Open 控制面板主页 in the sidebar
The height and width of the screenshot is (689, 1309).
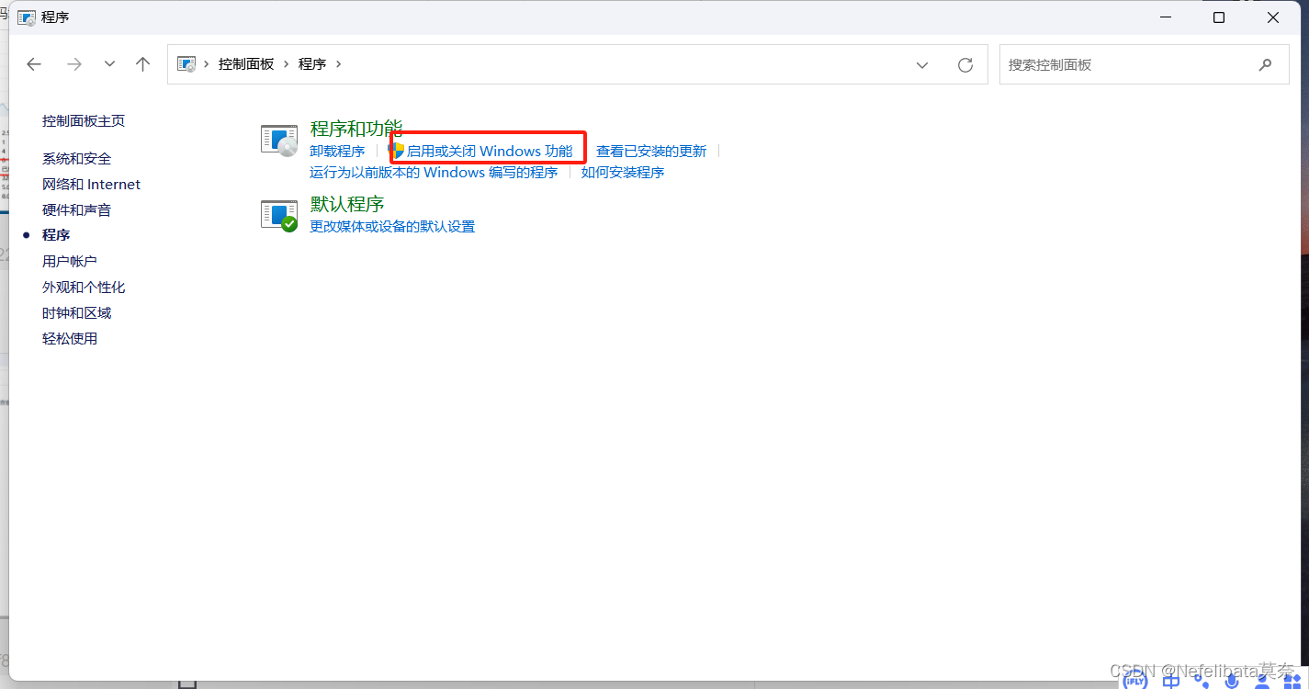point(84,120)
